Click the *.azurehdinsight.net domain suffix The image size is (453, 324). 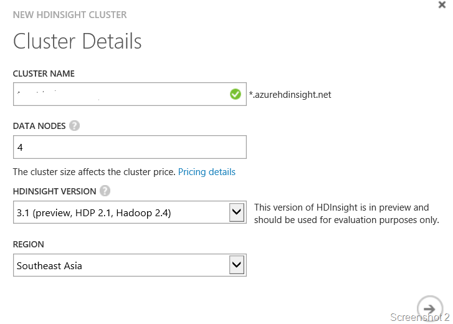coord(290,95)
